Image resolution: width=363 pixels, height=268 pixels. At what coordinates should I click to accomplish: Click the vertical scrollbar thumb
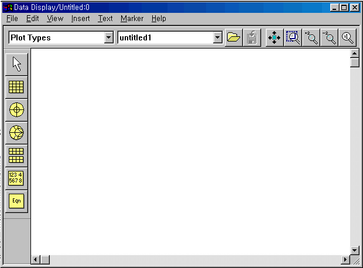click(x=354, y=63)
